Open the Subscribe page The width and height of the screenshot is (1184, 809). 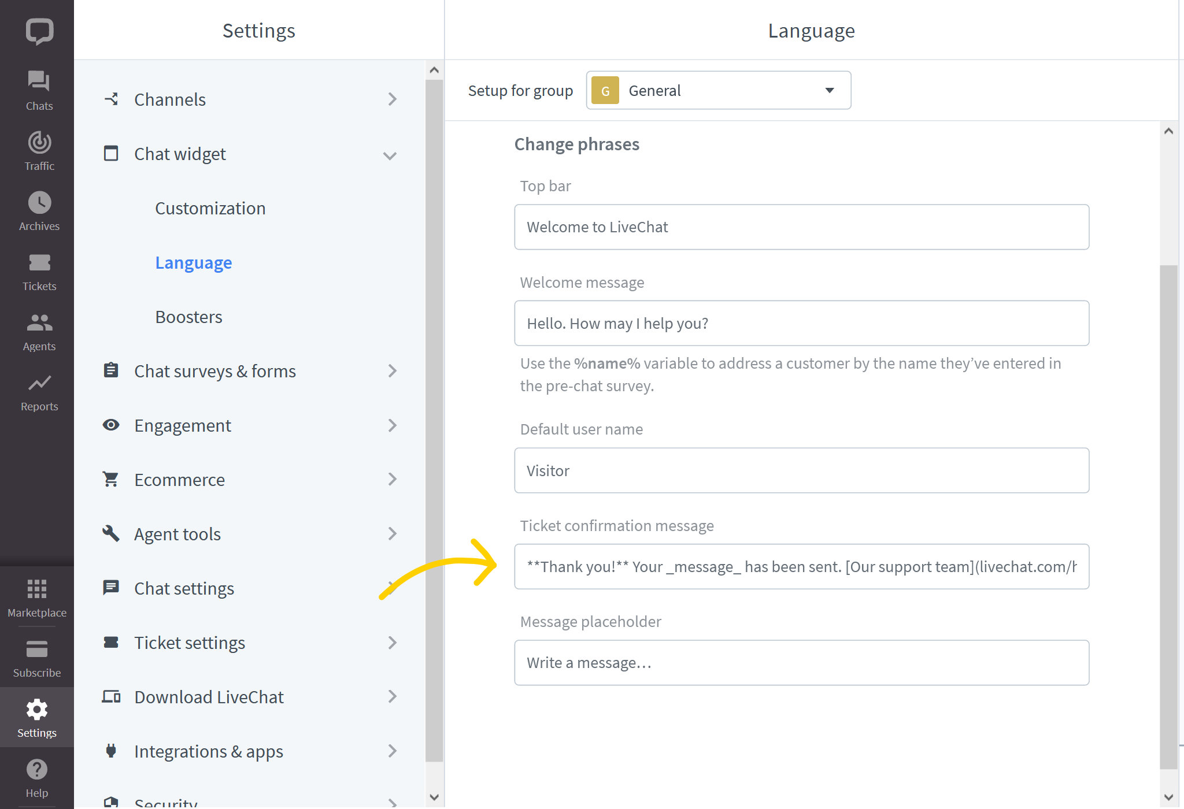36,656
